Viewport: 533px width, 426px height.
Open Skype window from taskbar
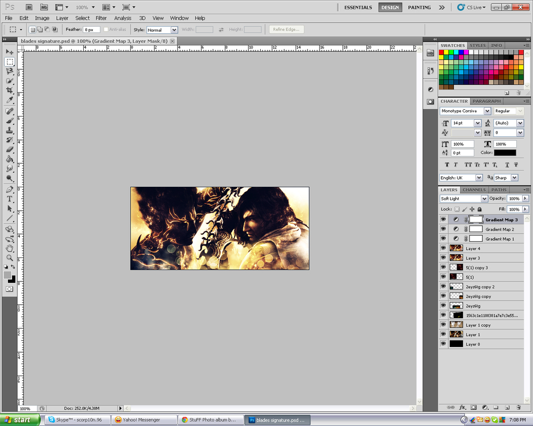click(x=79, y=420)
